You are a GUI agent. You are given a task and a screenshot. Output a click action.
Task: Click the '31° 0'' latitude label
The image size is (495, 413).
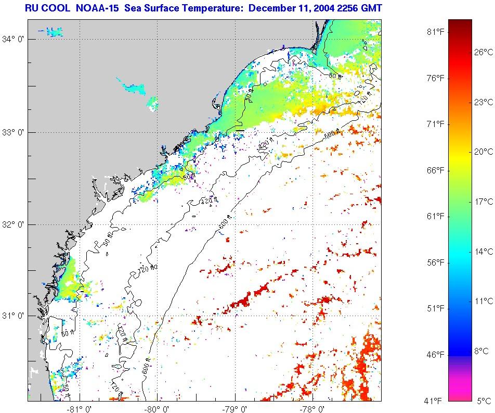coord(14,316)
